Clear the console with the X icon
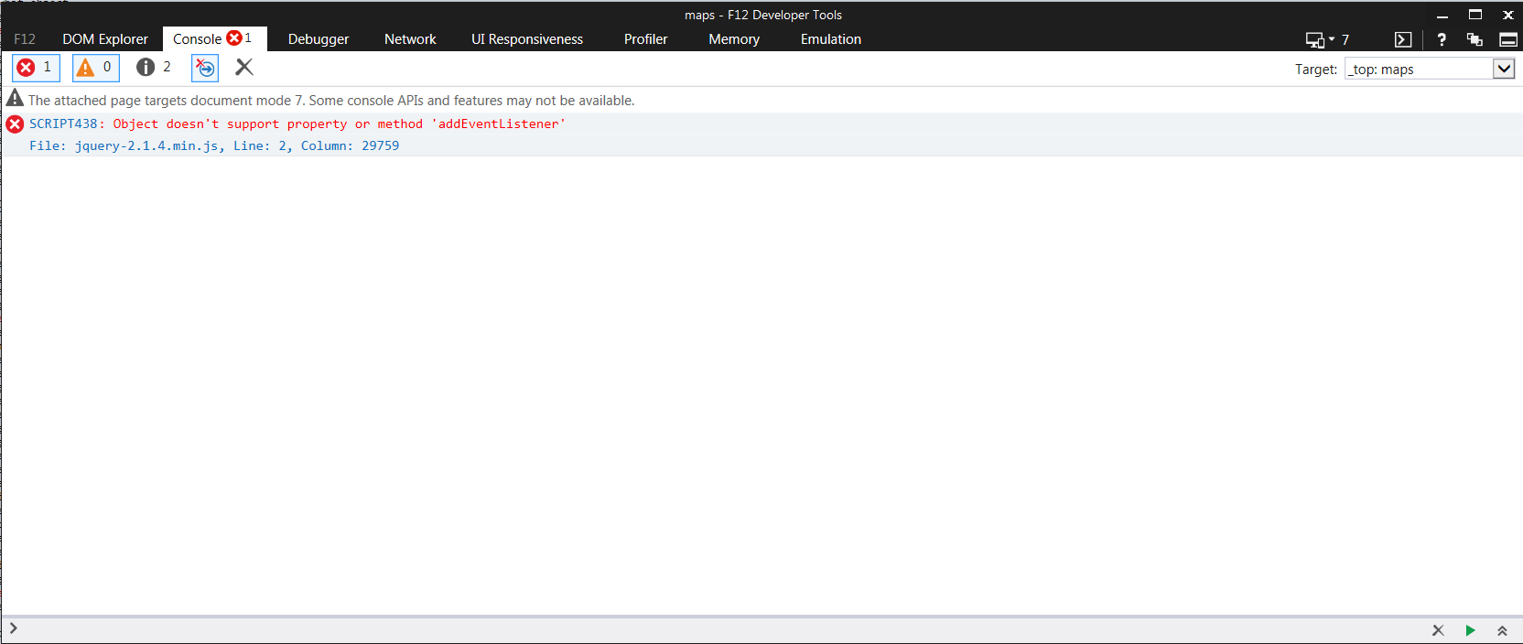1523x644 pixels. [x=244, y=67]
